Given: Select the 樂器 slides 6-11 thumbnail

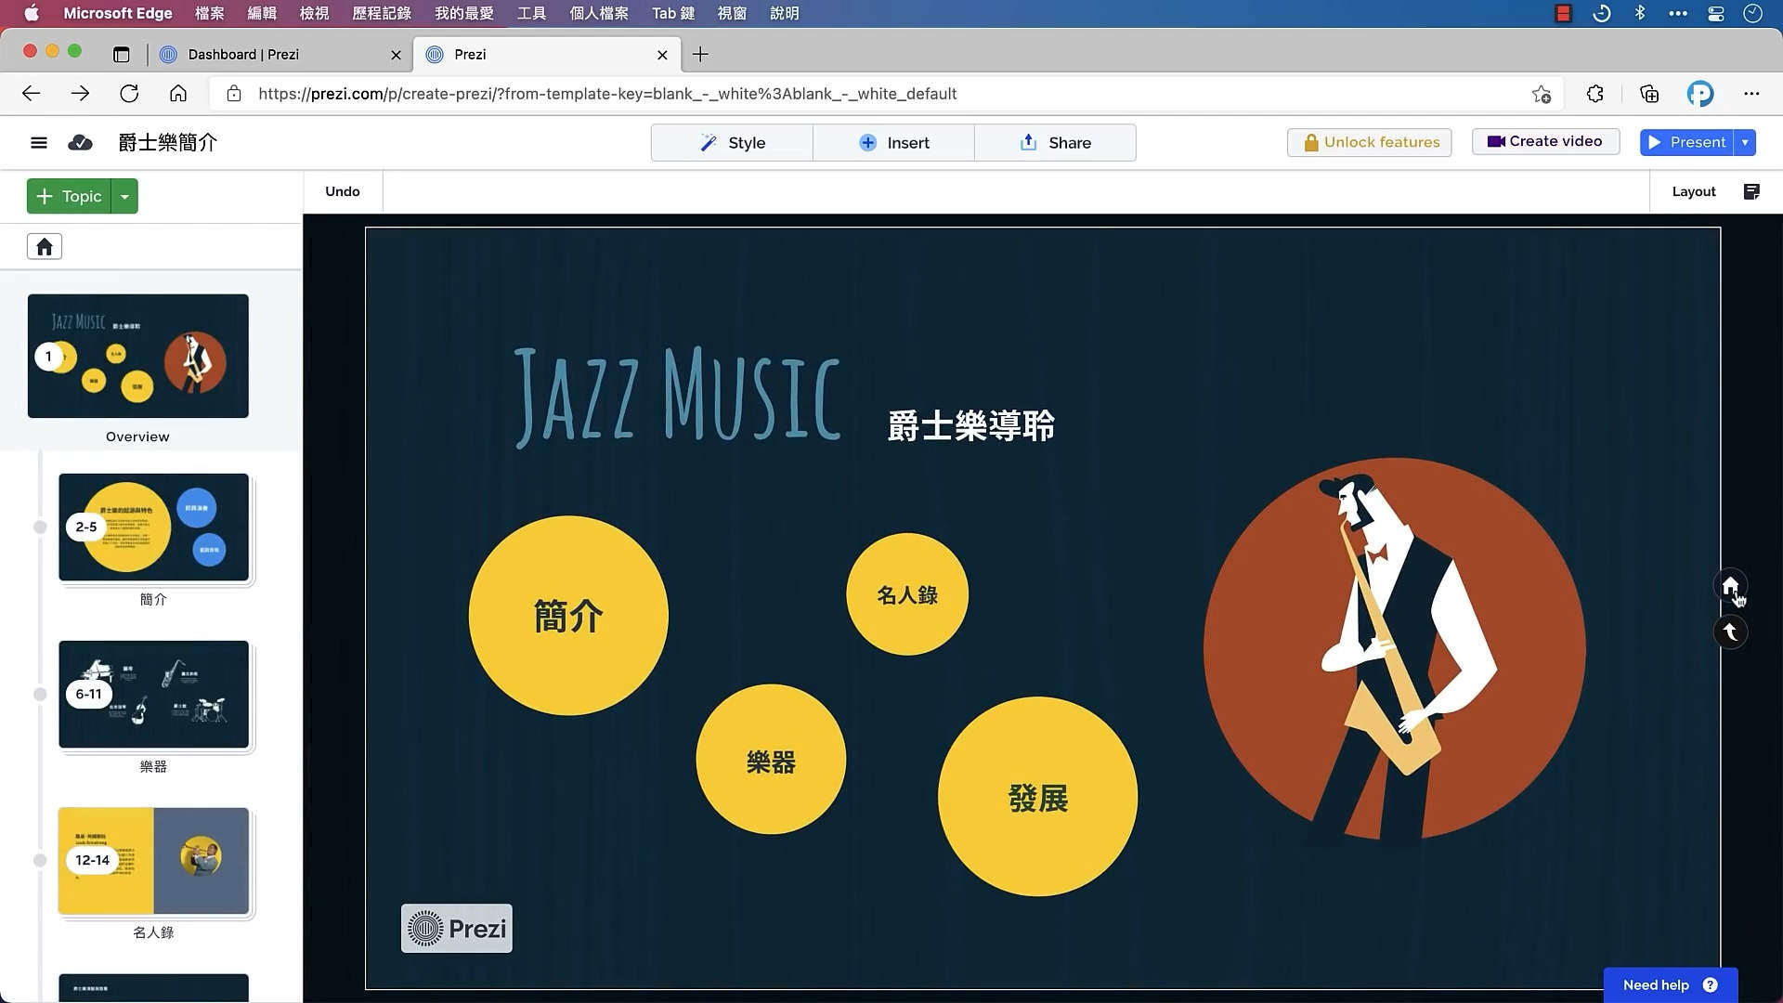Looking at the screenshot, I should click(154, 694).
